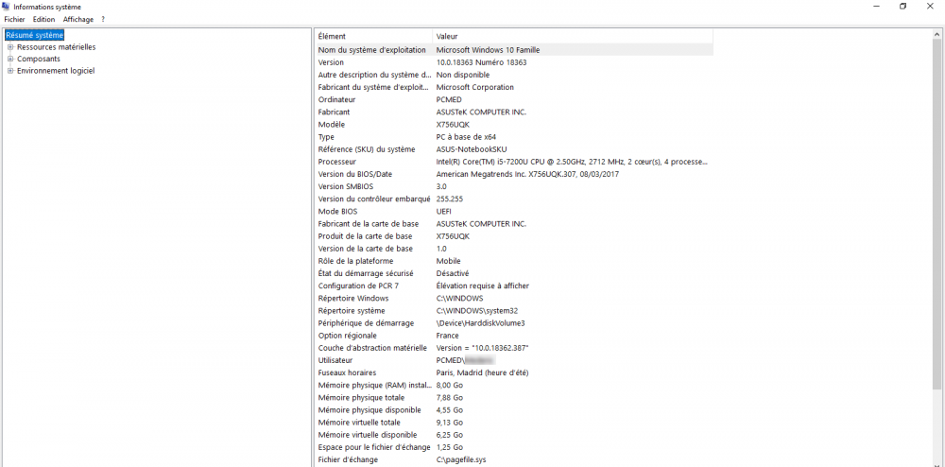Click the Désactivé value
The image size is (945, 467).
pos(452,273)
